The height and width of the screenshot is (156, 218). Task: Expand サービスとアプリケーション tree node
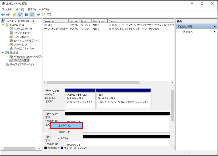3,64
